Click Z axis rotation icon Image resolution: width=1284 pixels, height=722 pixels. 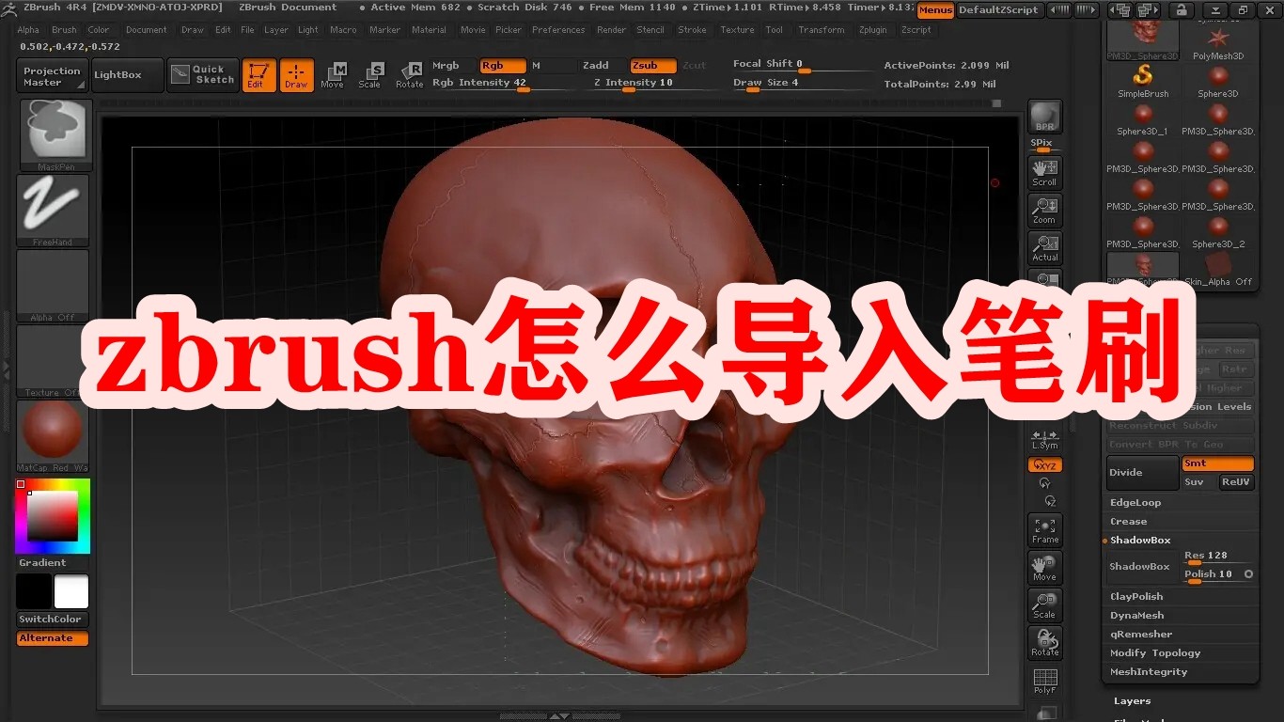[1050, 501]
